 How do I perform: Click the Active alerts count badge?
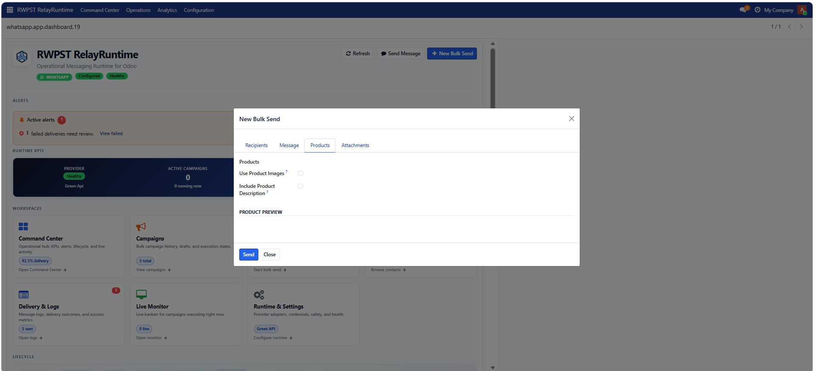(x=62, y=120)
